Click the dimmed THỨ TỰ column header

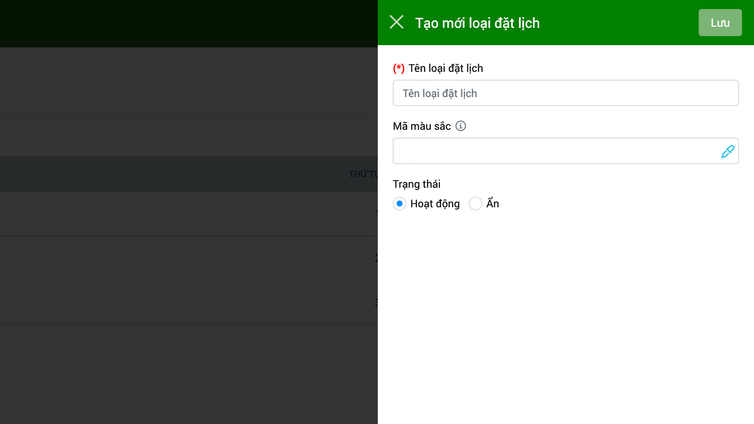click(x=363, y=174)
